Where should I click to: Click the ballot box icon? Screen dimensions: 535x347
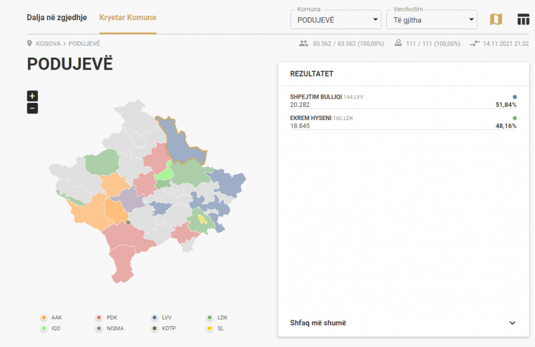(398, 43)
